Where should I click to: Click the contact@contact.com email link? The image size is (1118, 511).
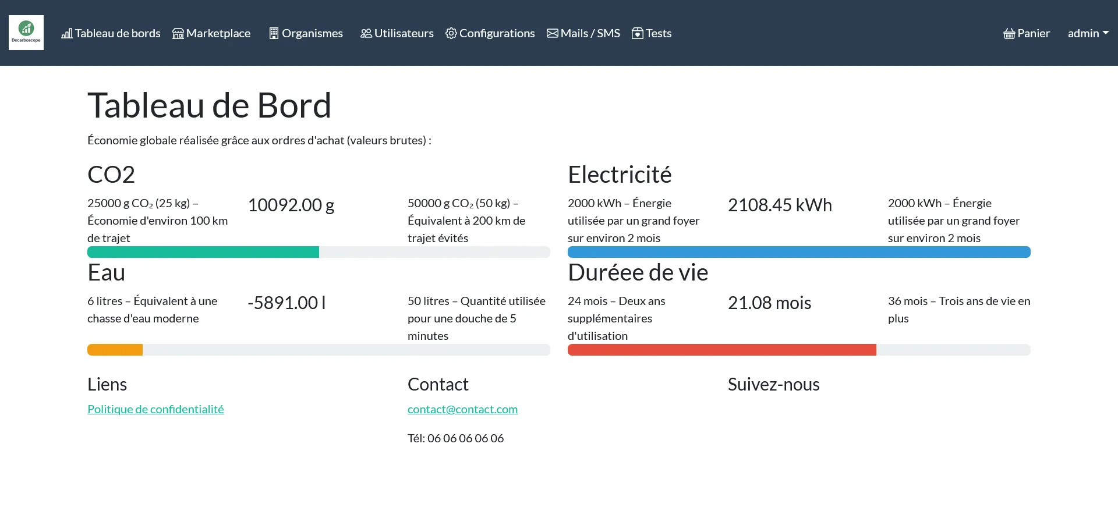pyautogui.click(x=462, y=409)
